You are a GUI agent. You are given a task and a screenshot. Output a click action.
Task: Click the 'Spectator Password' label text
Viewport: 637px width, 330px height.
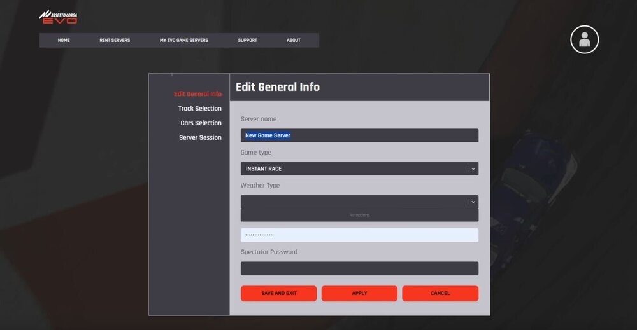tap(269, 252)
